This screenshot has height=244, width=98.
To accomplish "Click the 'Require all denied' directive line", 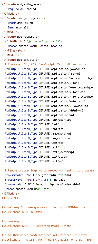I will pyautogui.click(x=22, y=9).
